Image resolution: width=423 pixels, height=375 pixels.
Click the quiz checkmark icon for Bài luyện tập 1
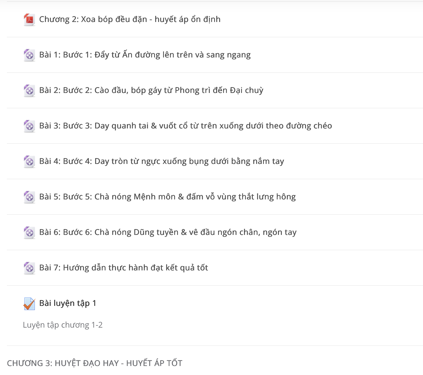[29, 304]
